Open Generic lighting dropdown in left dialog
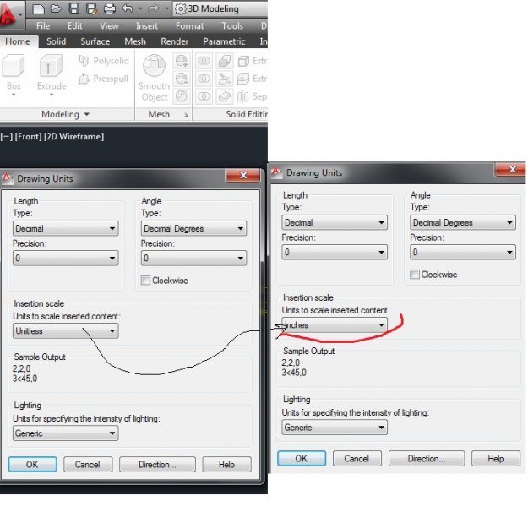The height and width of the screenshot is (507, 528). pos(66,433)
